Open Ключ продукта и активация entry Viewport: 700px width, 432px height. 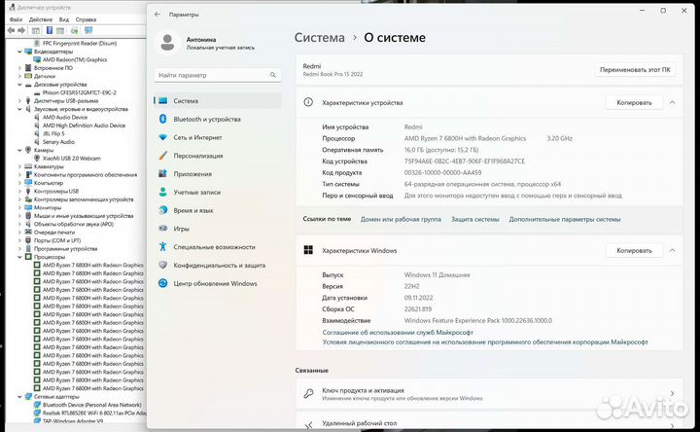pos(489,394)
